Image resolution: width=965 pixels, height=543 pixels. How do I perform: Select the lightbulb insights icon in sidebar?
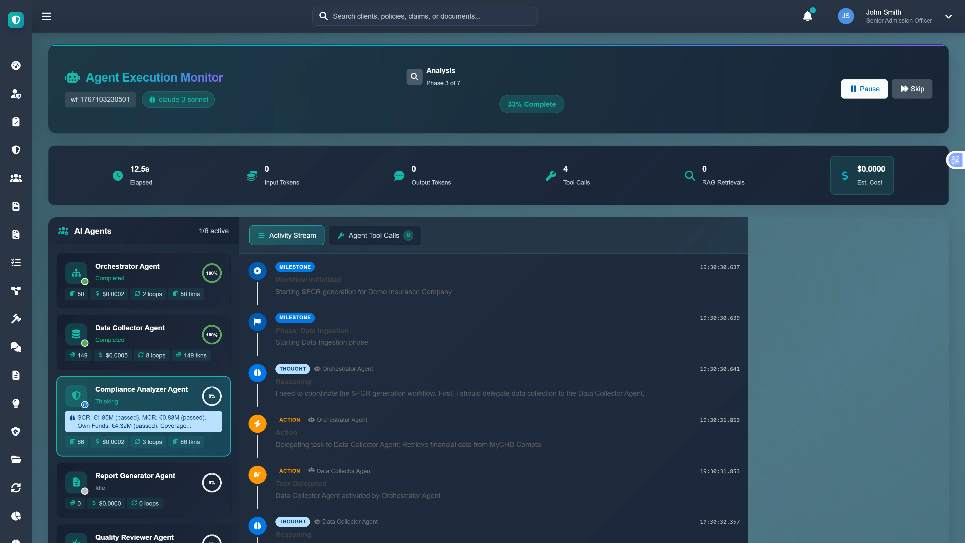[16, 403]
